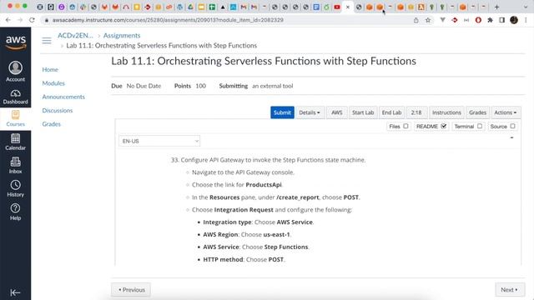Open the Chrome three-dot menu

(x=526, y=20)
